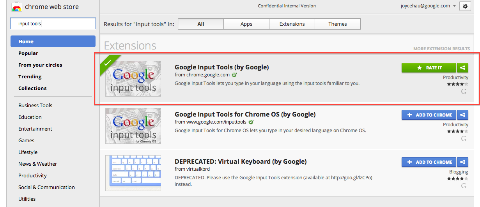Click the Extensions section heading
This screenshot has width=480, height=207.
pyautogui.click(x=130, y=46)
